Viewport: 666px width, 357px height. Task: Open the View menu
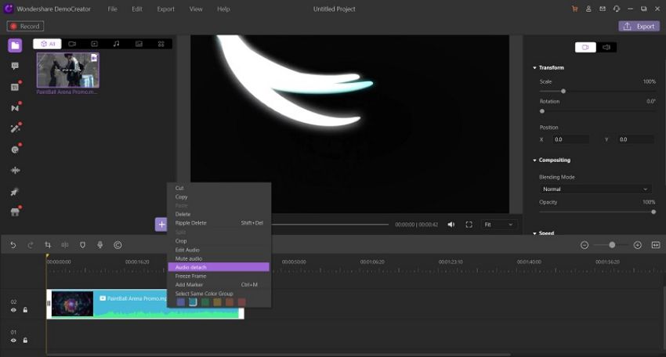pos(196,9)
